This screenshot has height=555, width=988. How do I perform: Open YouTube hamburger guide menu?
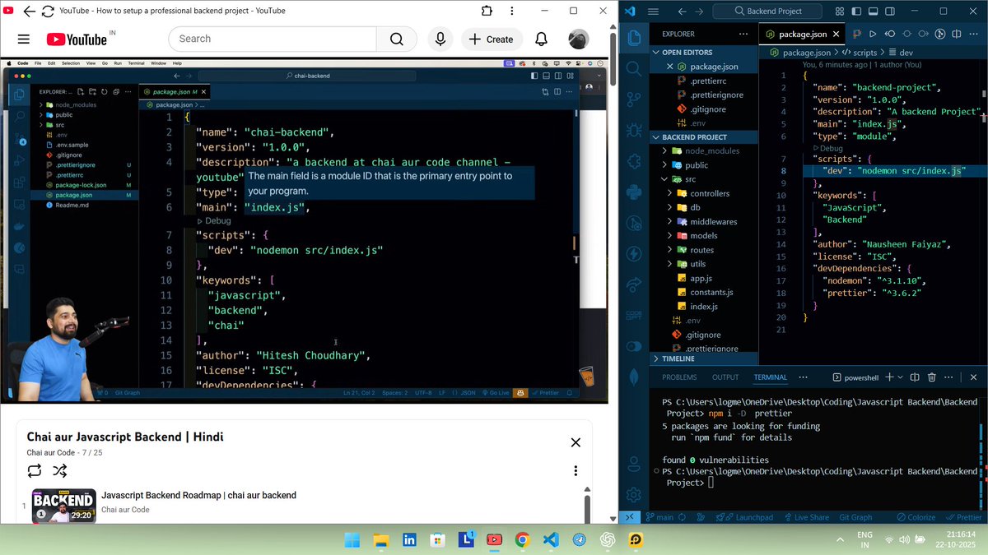point(23,39)
